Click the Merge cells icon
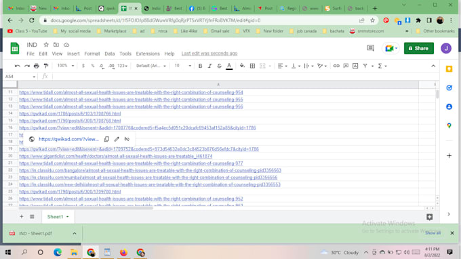 [x=262, y=66]
